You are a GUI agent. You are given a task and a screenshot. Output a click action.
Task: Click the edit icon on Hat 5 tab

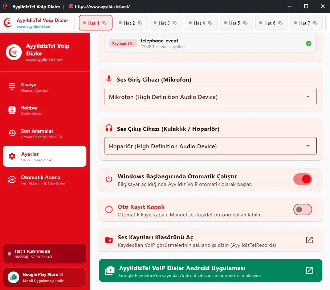pos(245,23)
